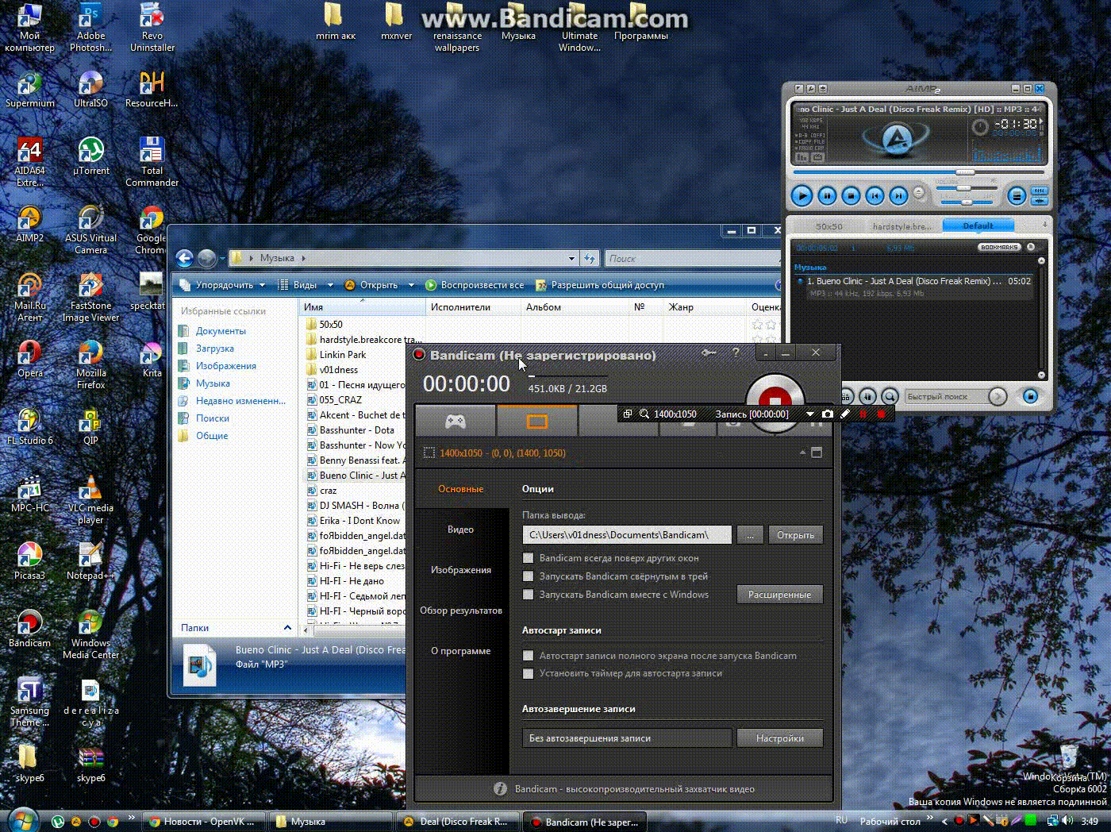Select the game recording mode gamepad icon
1111x832 pixels.
tap(456, 421)
